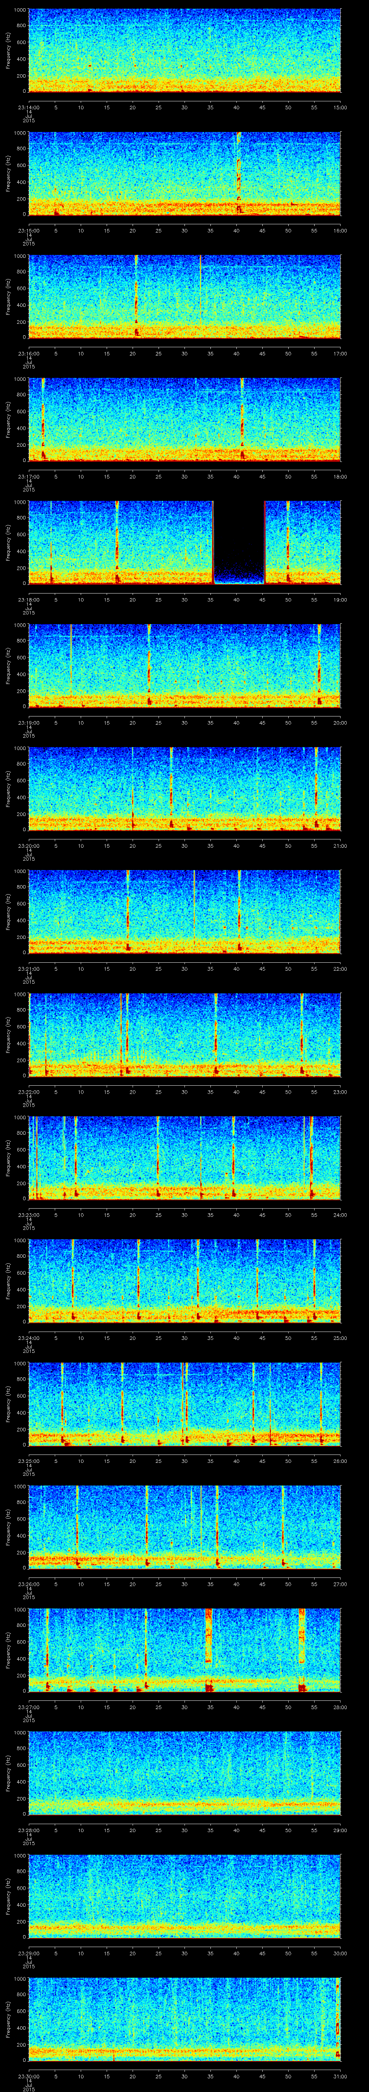Click the 31:00 end time label
369x2092 pixels.
(340, 2076)
